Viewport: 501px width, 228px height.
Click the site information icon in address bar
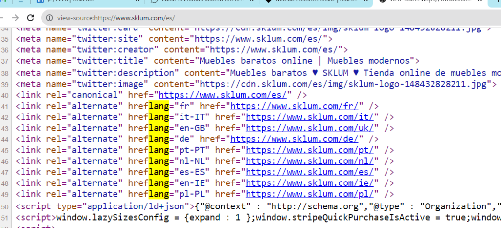(x=48, y=18)
